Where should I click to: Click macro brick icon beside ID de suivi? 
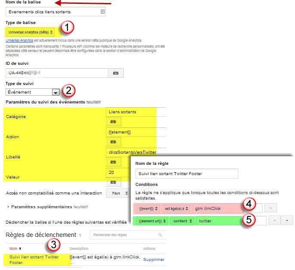coord(116,73)
